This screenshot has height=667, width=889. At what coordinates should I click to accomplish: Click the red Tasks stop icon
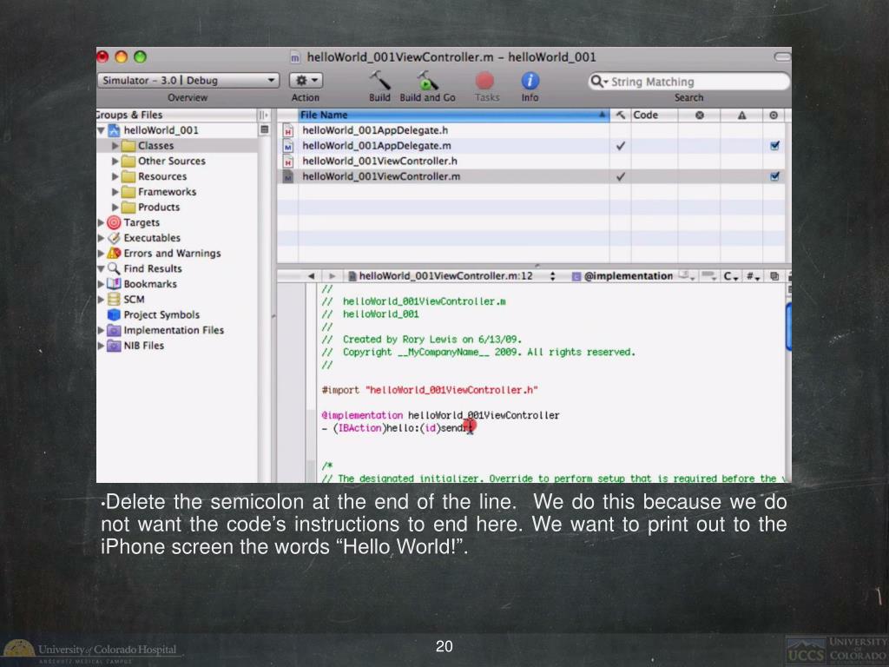484,81
